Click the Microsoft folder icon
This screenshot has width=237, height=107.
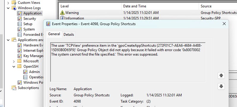pyautogui.click(x=19, y=61)
